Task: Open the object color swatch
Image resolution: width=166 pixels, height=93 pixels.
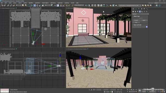Action: [147, 27]
